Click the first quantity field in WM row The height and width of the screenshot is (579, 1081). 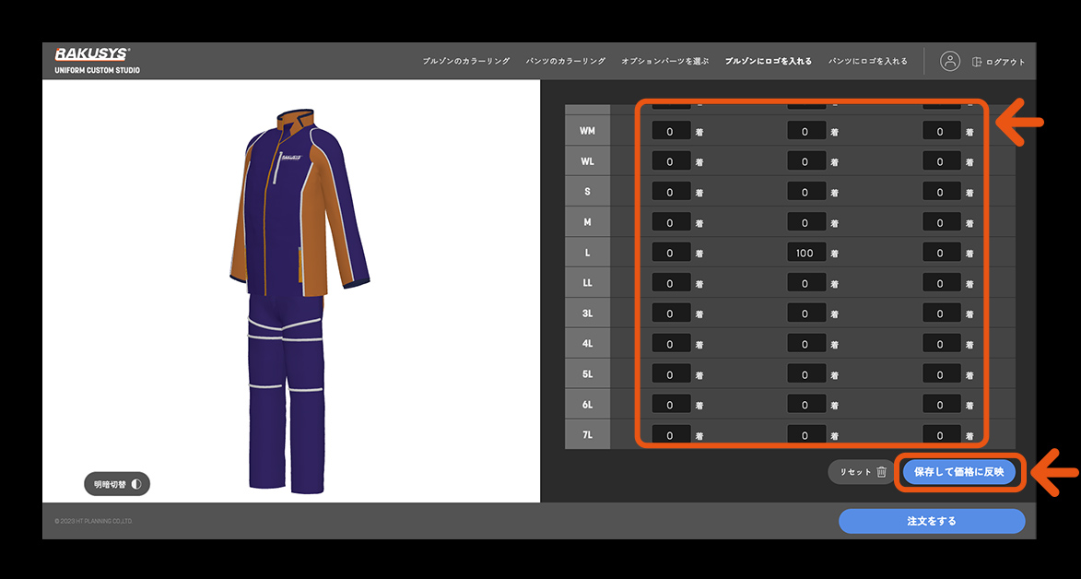[x=670, y=132]
